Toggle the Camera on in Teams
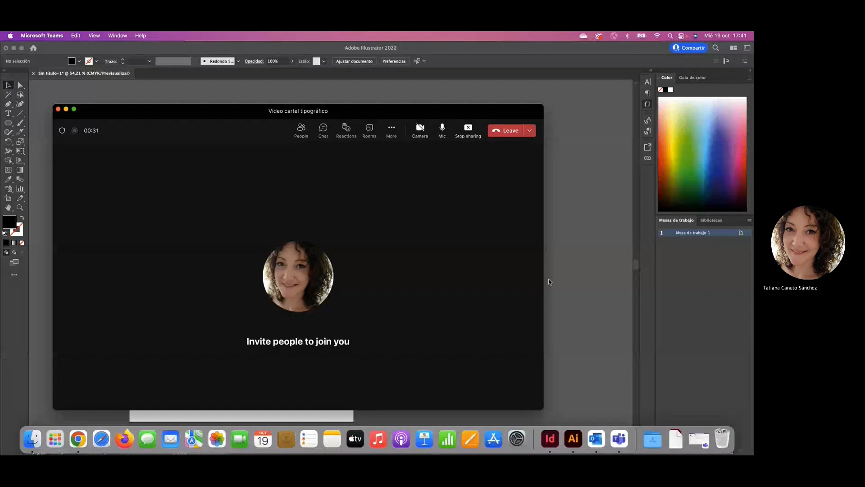865x487 pixels. [x=420, y=130]
